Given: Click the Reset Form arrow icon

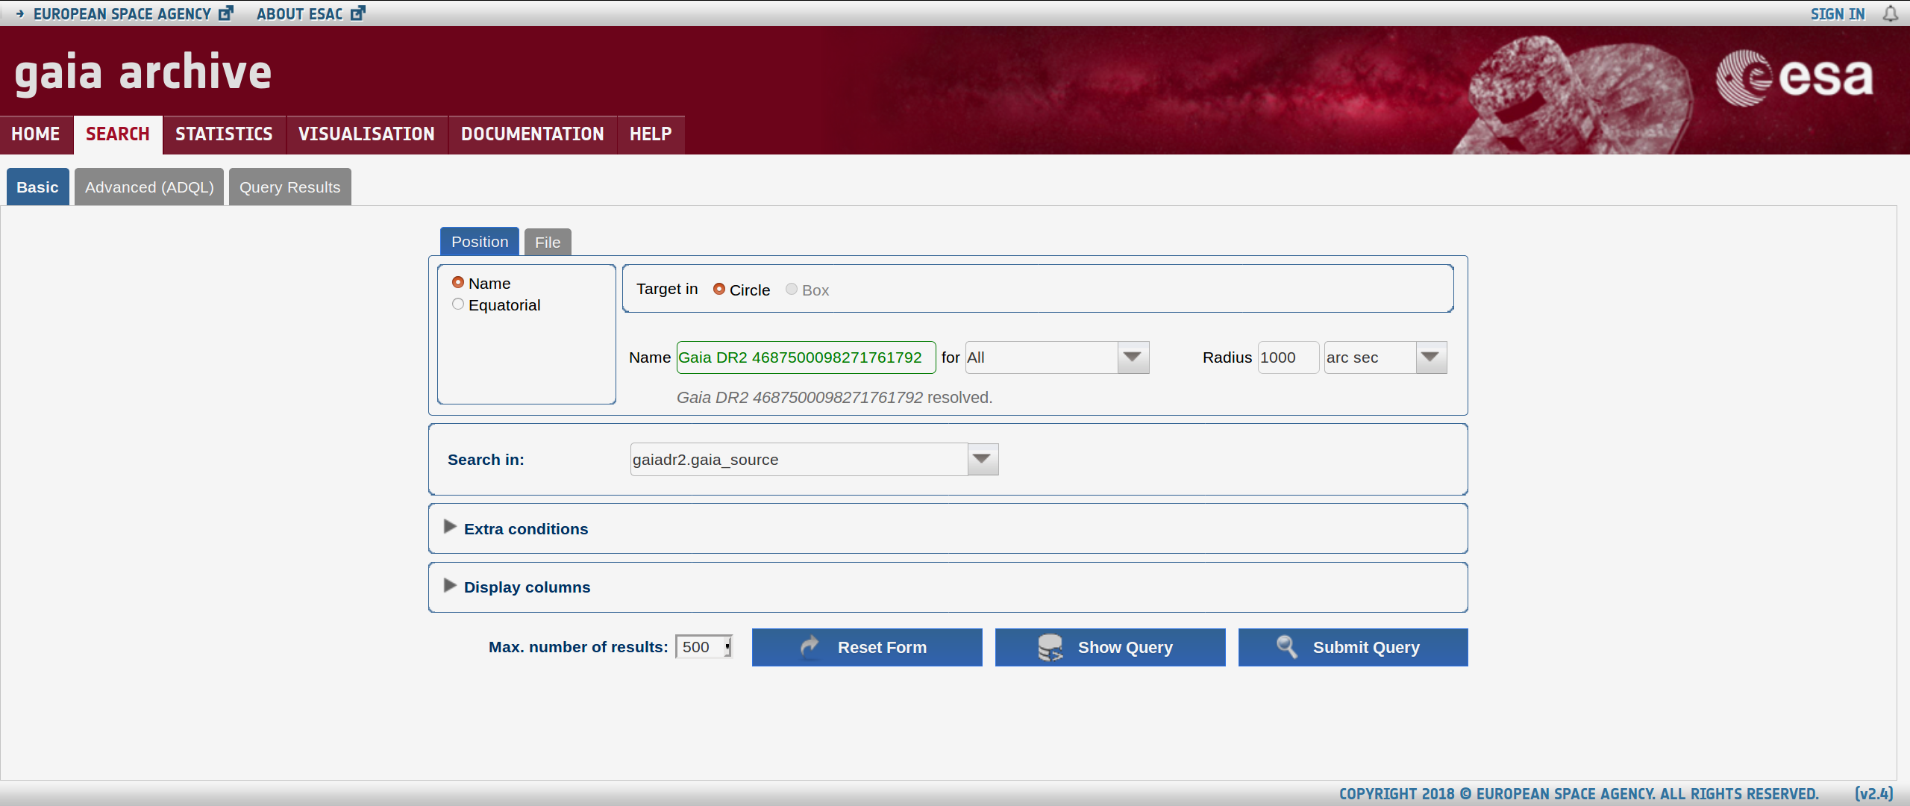Looking at the screenshot, I should (810, 646).
